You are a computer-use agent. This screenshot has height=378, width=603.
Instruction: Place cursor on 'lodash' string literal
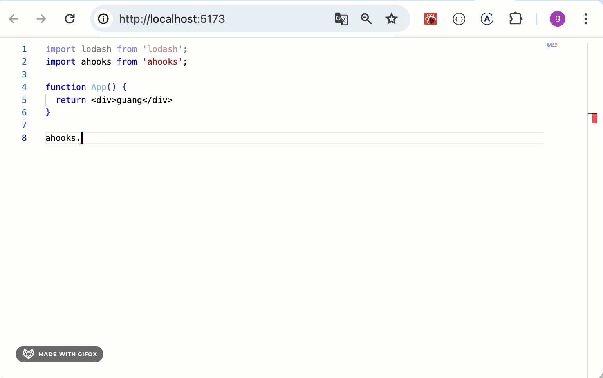[162, 49]
